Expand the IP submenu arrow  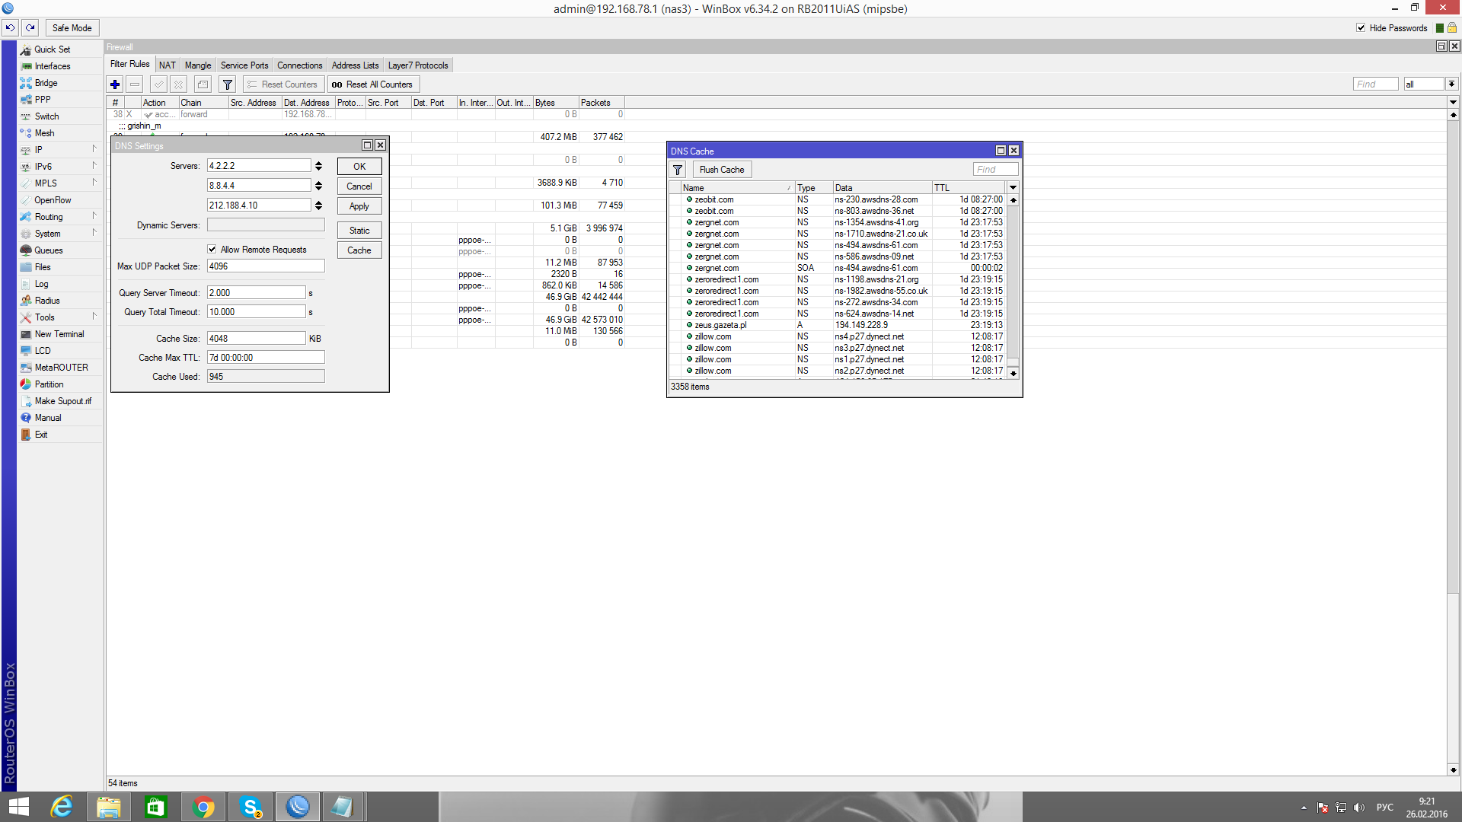click(94, 149)
